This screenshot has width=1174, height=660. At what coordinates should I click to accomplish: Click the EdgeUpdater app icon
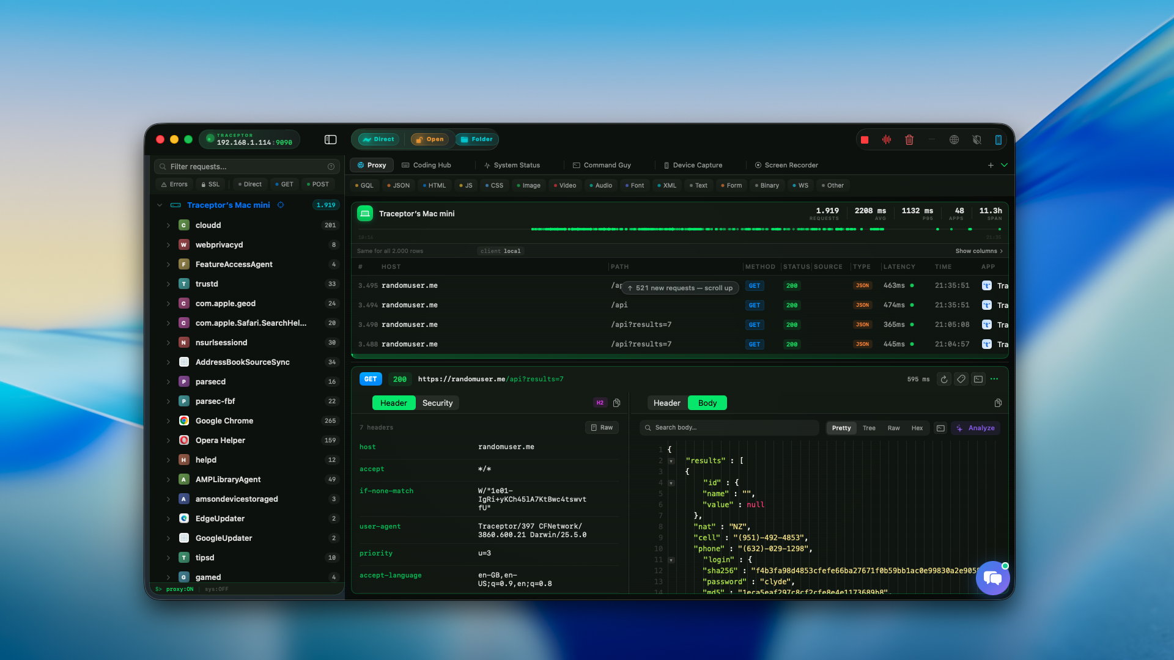coord(183,518)
